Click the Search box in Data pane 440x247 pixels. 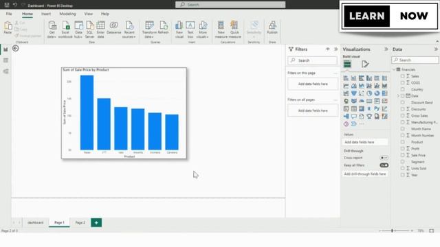tap(415, 60)
